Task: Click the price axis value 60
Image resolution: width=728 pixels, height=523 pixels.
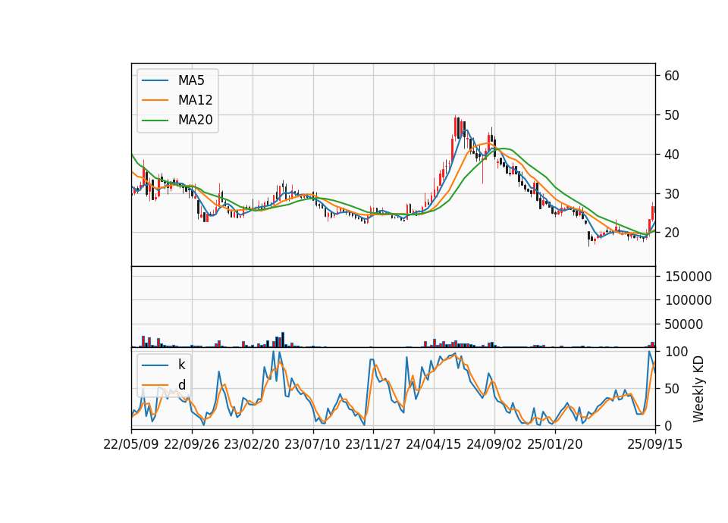Action: tap(672, 76)
